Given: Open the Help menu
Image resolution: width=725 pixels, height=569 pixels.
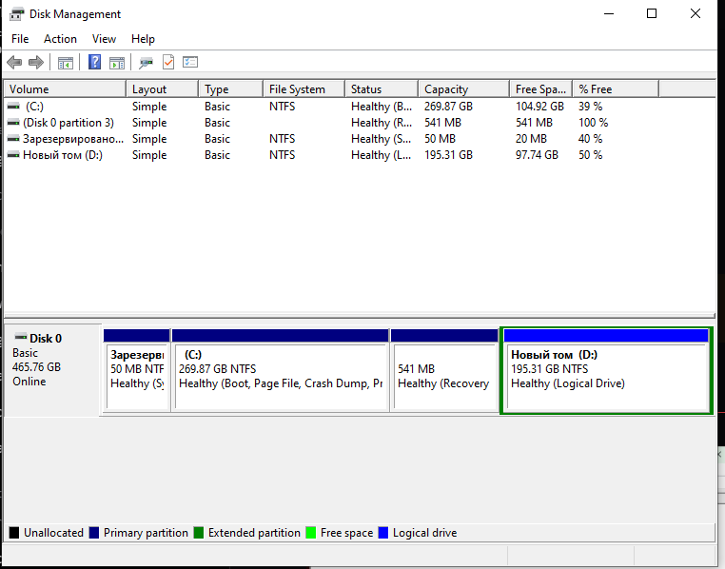Looking at the screenshot, I should pyautogui.click(x=143, y=39).
